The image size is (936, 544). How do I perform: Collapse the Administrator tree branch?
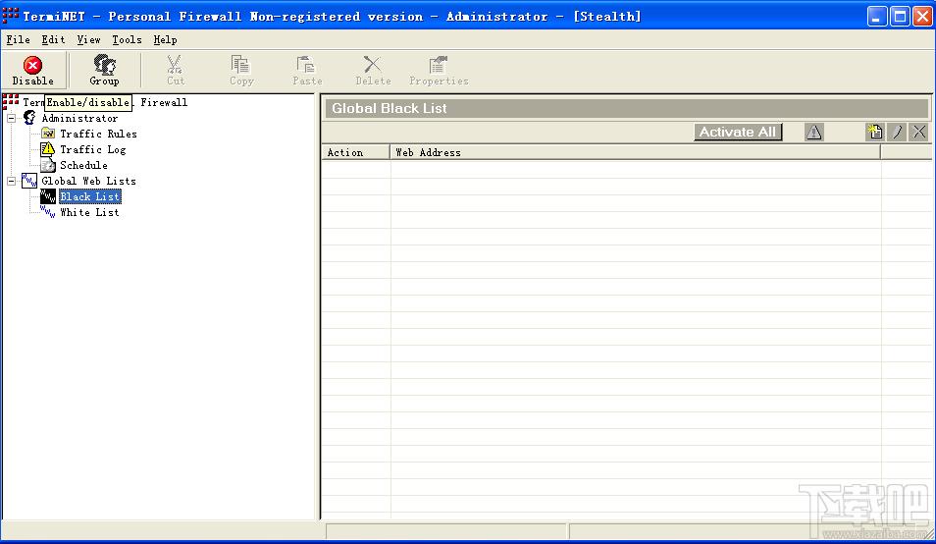12,118
